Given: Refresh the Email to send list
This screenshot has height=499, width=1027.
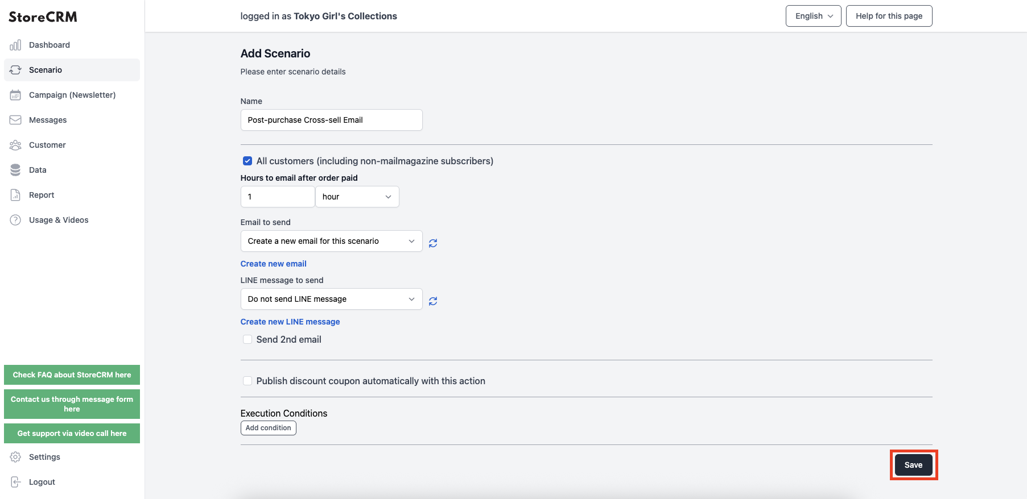Looking at the screenshot, I should (x=433, y=243).
